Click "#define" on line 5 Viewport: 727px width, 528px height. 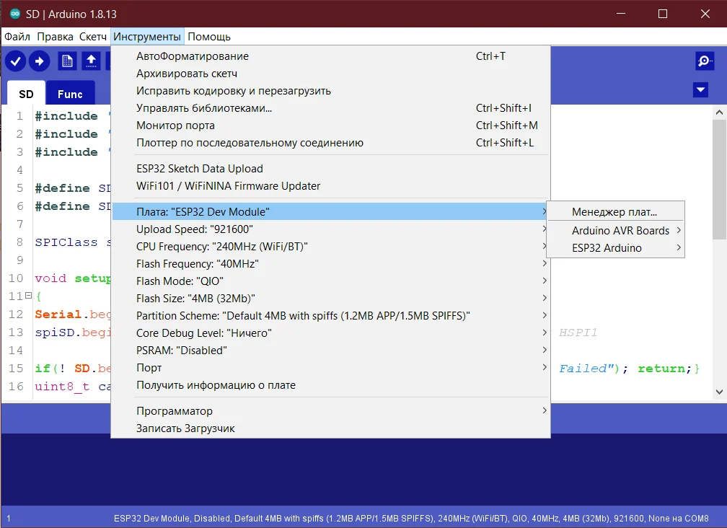(x=62, y=188)
